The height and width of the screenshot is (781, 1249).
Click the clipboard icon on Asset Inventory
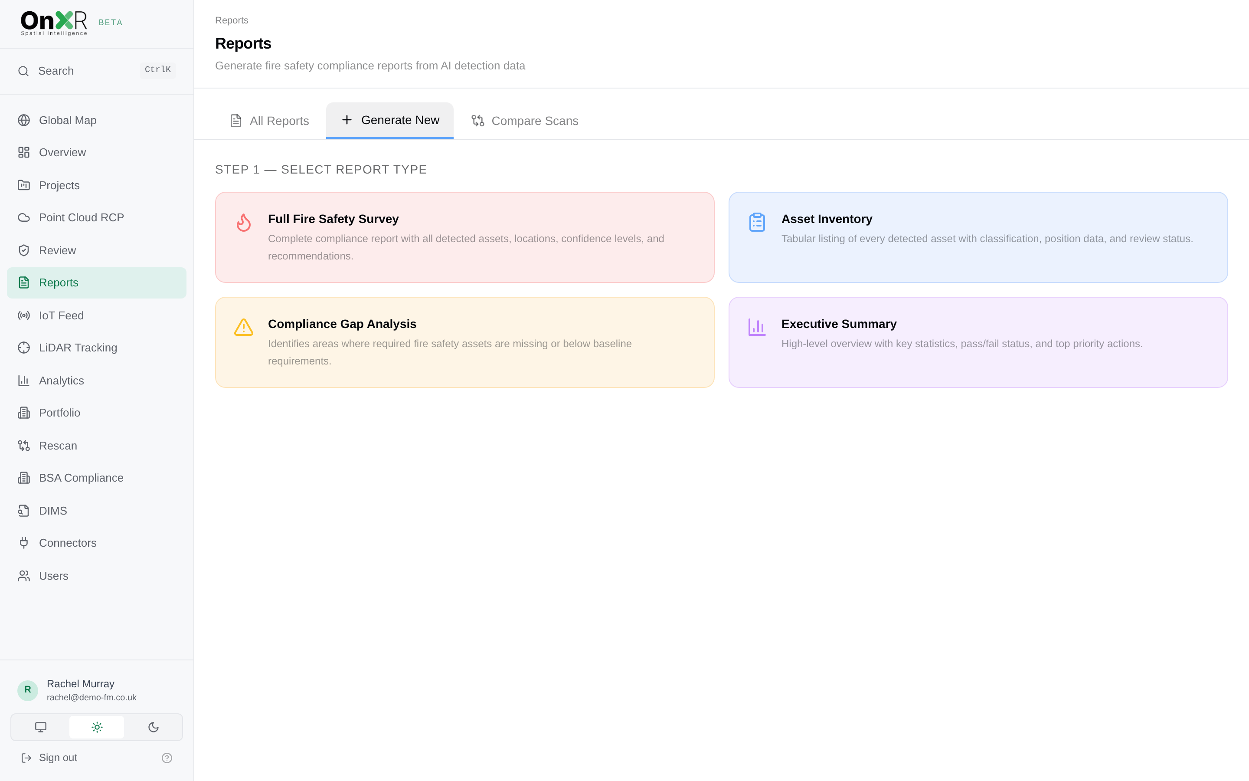click(757, 222)
